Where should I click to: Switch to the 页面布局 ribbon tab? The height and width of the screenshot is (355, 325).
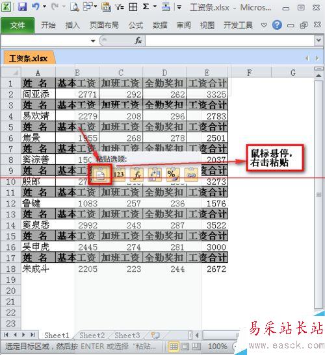pos(104,25)
